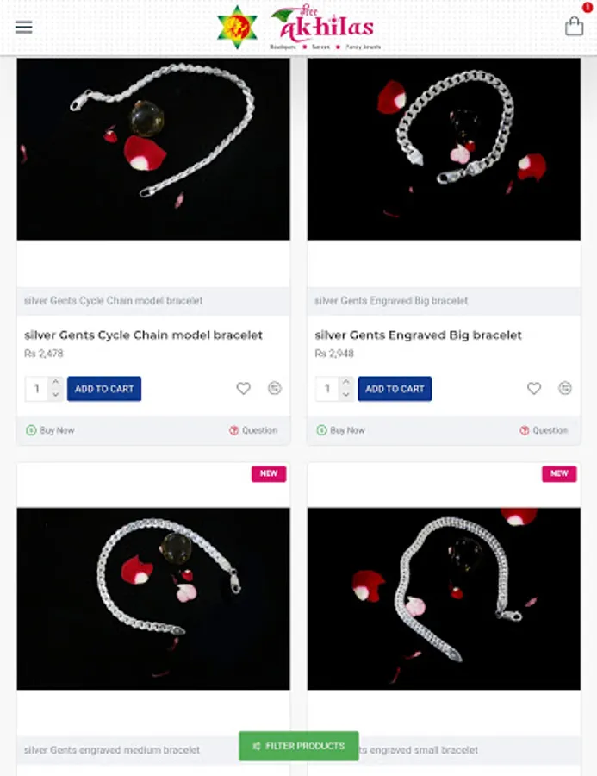This screenshot has width=597, height=776.
Task: Click Buy Now for Cycle Chain bracelet
Action: (51, 430)
